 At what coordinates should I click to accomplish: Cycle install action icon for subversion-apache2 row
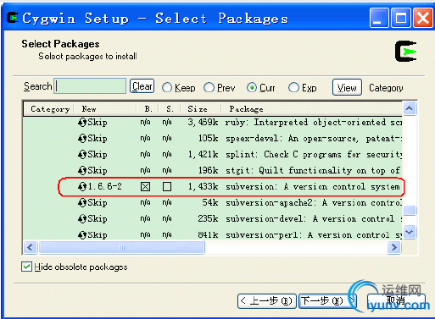82,203
